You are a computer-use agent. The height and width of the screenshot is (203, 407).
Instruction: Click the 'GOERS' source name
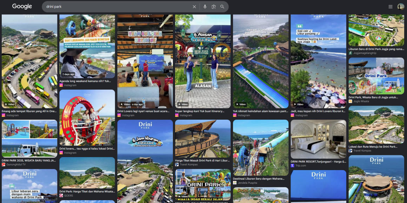[x=68, y=196]
